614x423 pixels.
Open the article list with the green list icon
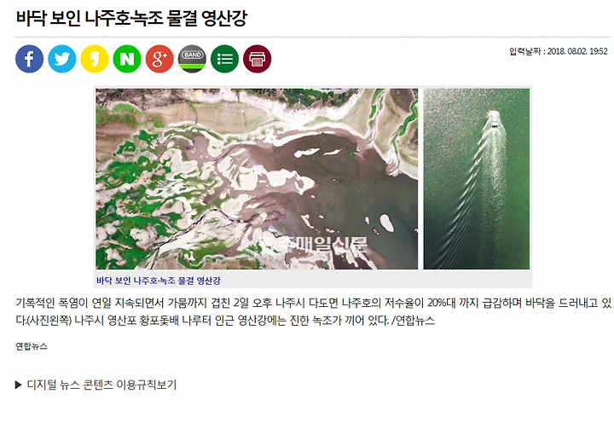click(224, 59)
